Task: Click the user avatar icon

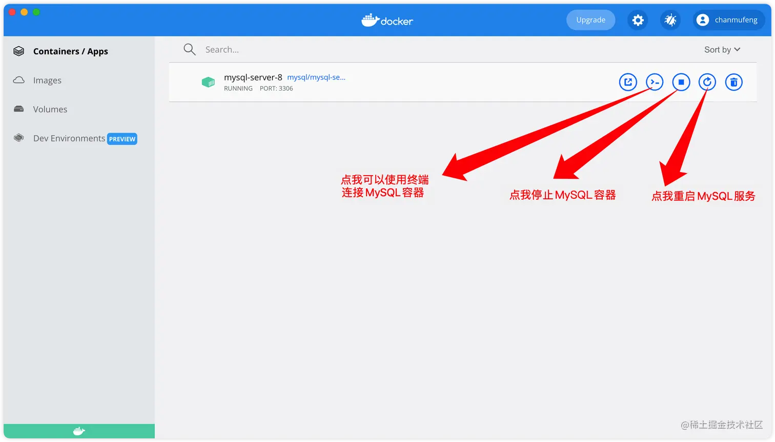Action: tap(703, 20)
